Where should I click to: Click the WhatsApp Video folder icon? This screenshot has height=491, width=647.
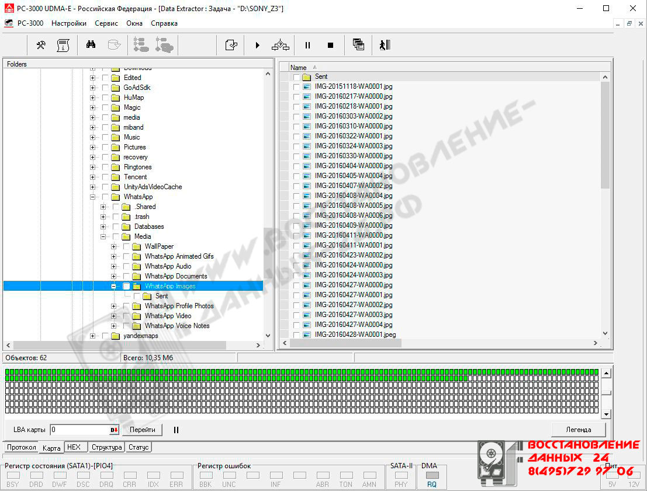pyautogui.click(x=137, y=316)
